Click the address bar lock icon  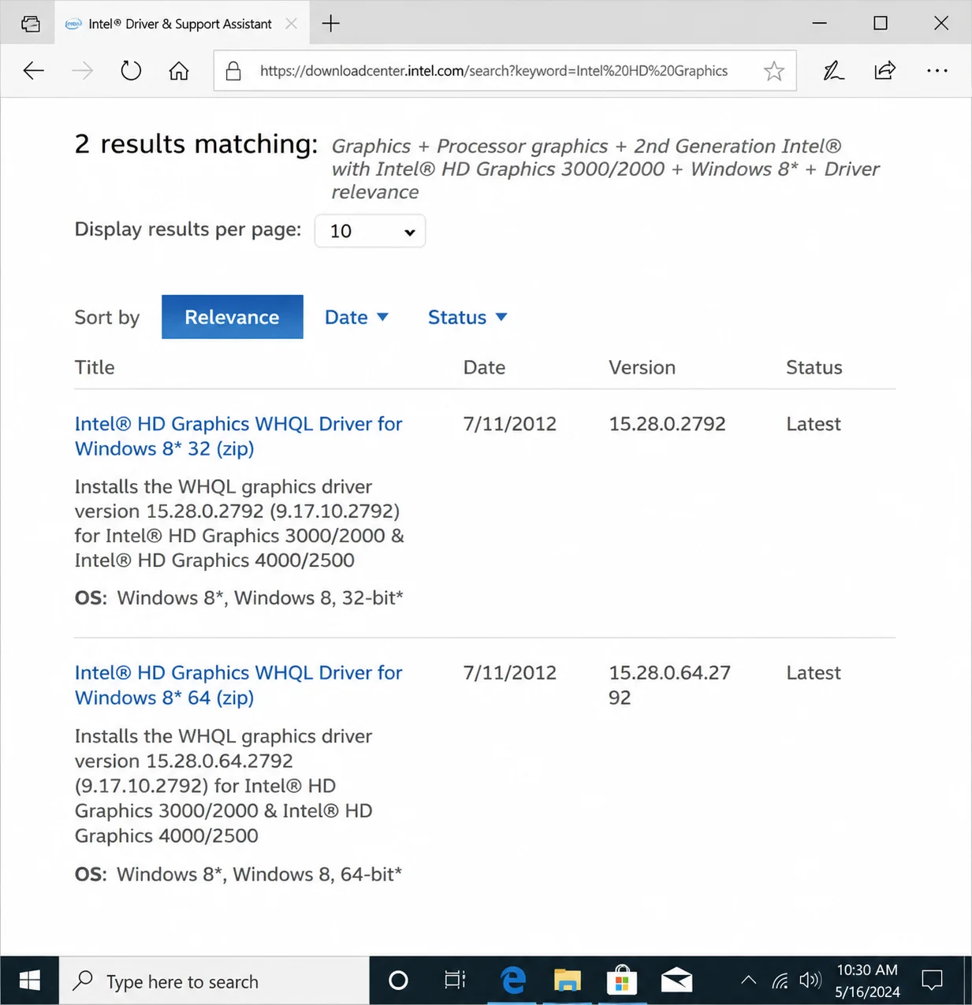233,71
